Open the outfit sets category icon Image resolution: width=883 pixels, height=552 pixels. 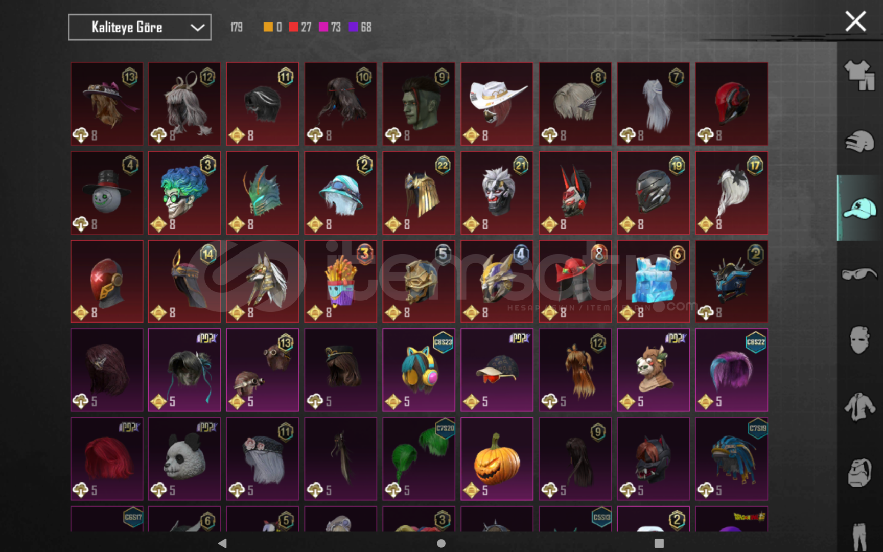pyautogui.click(x=860, y=75)
